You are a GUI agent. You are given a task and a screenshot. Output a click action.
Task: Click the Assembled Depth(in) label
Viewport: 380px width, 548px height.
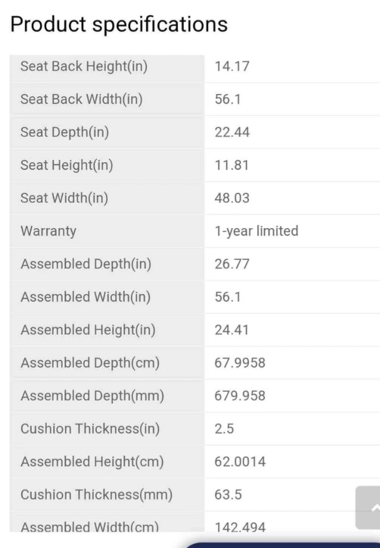coord(86,265)
